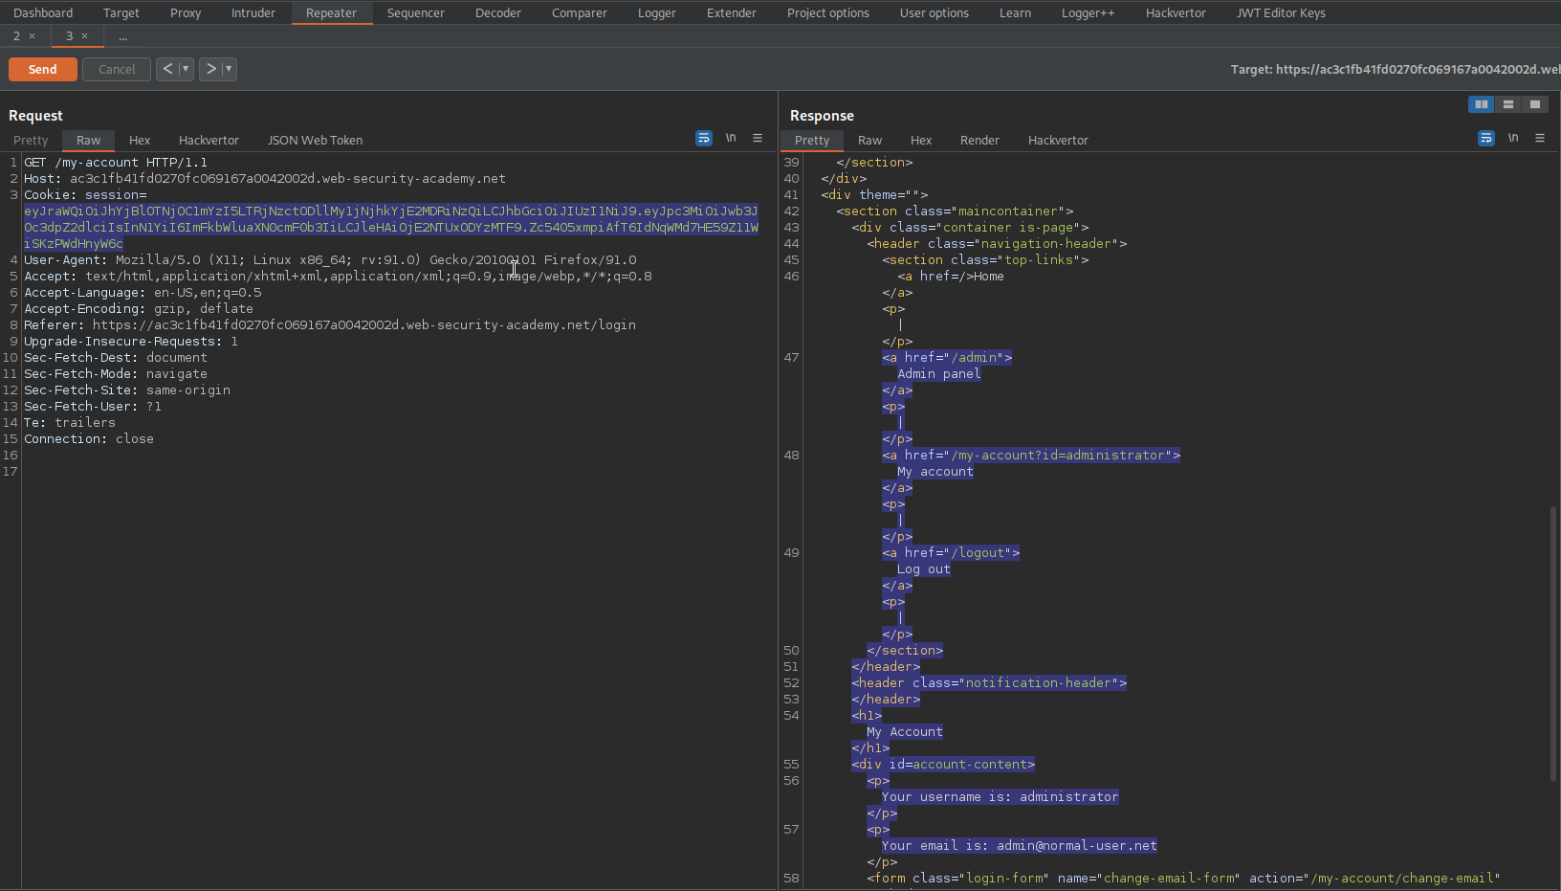Open response Hackvertor view tab
Image resolution: width=1561 pixels, height=891 pixels.
[1058, 140]
